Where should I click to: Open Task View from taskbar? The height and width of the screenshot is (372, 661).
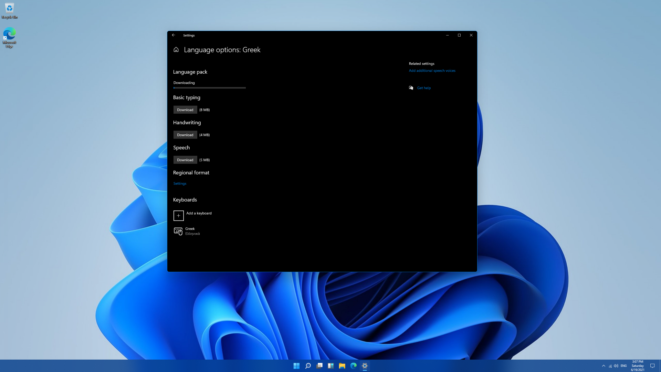coord(319,366)
